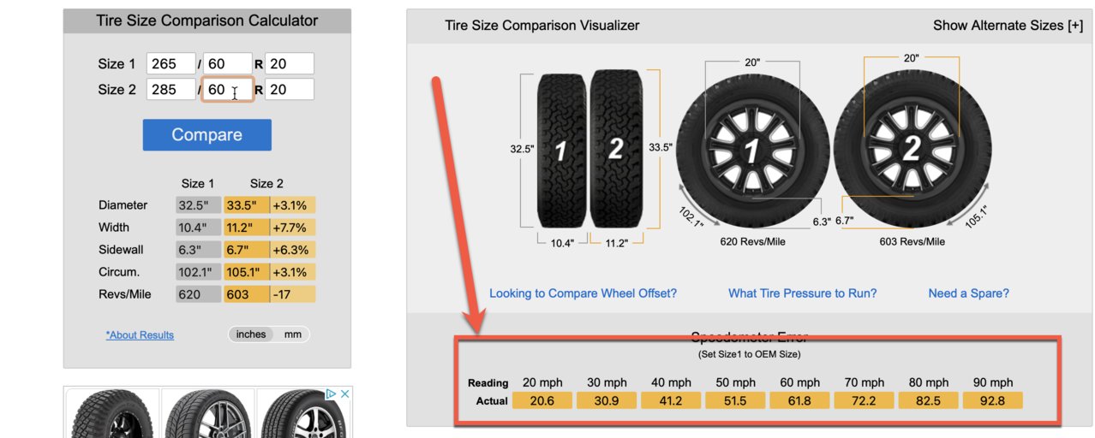Click the tire 1 tread front-view image
The image size is (1095, 438).
tap(562, 149)
